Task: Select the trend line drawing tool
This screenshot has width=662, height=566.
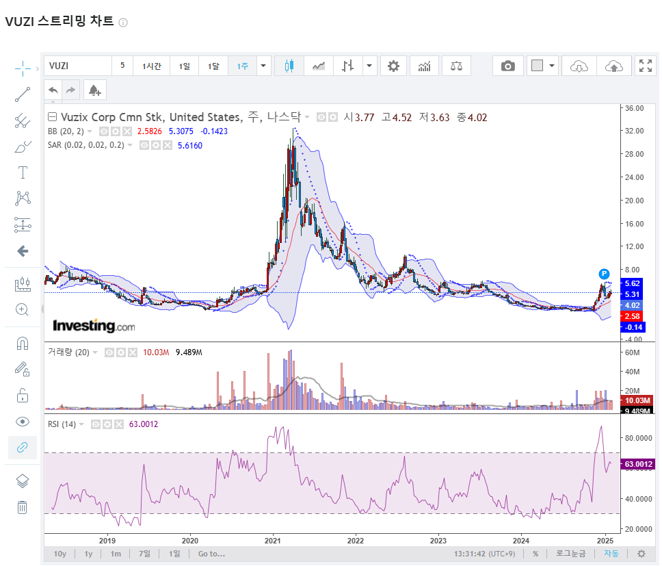Action: point(23,94)
